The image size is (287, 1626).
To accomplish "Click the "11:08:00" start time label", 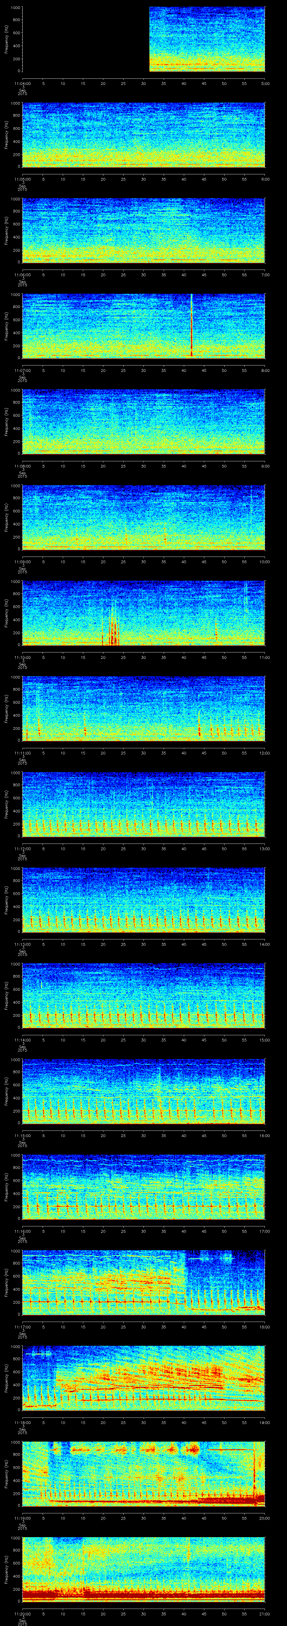I will click(x=22, y=466).
